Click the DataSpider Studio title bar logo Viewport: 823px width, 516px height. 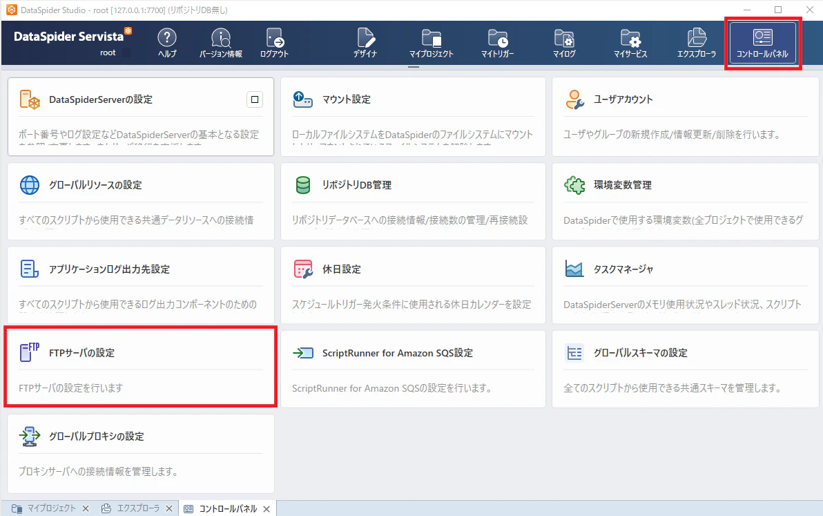12,10
